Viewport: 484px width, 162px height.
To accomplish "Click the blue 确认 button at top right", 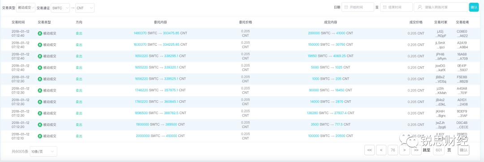I will (474, 7).
